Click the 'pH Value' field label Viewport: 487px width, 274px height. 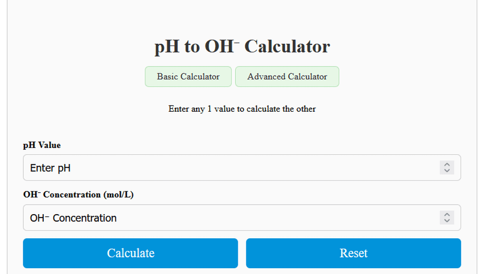(x=42, y=145)
